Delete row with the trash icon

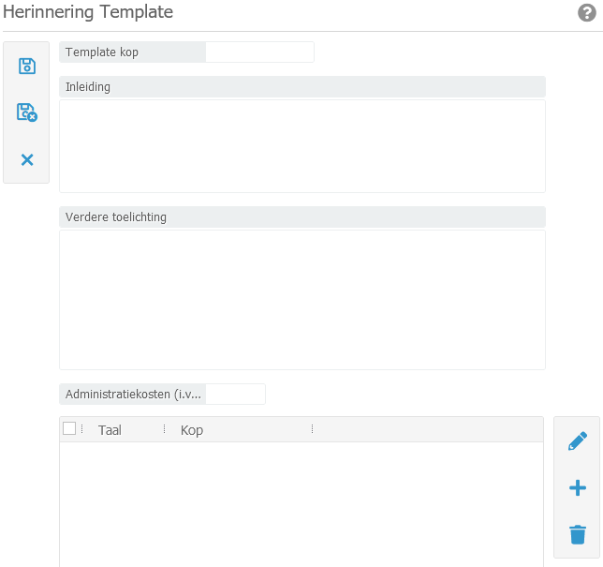[x=578, y=534]
